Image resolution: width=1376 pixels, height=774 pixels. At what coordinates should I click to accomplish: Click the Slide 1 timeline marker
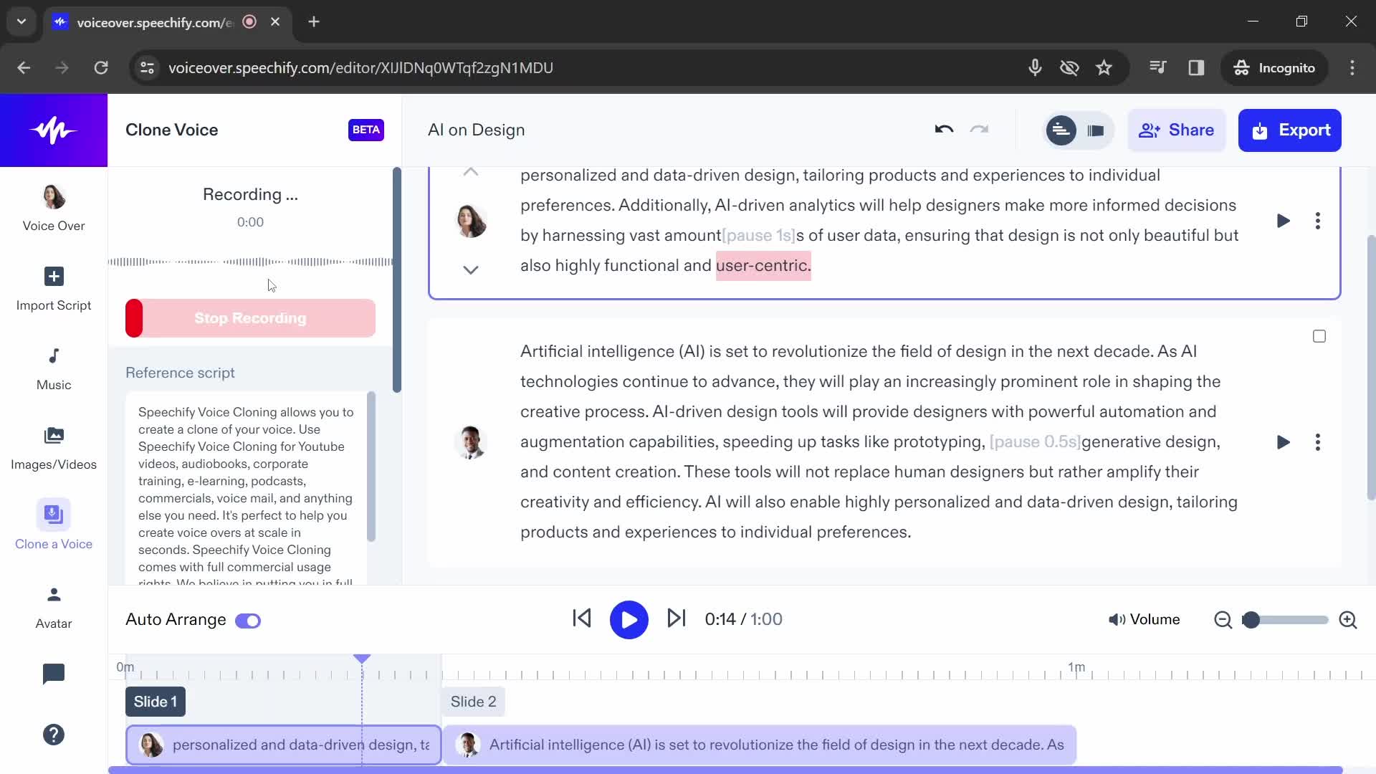(x=155, y=701)
